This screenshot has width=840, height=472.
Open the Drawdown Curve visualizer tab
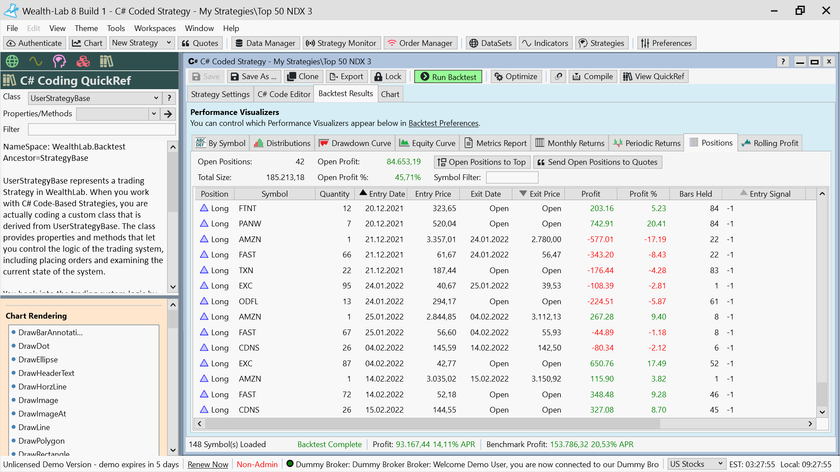(355, 143)
